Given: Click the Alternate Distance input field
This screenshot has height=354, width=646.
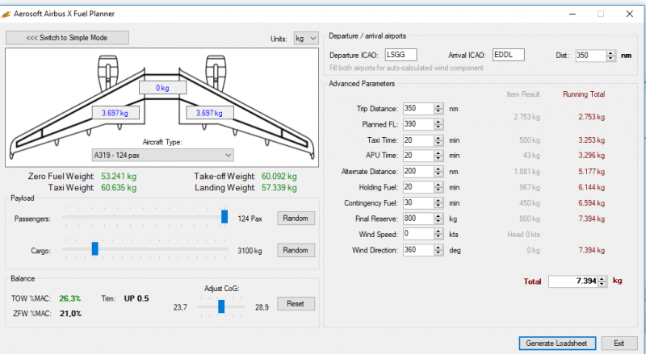Looking at the screenshot, I should (x=418, y=171).
